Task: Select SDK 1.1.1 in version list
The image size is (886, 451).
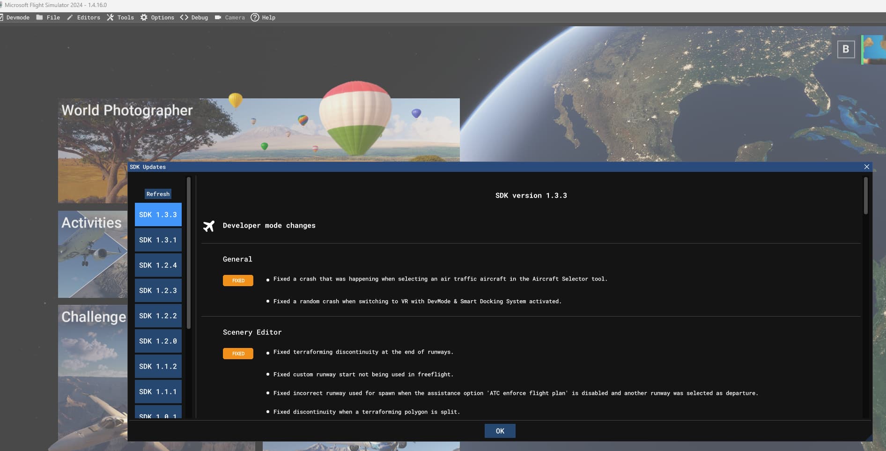Action: pyautogui.click(x=158, y=392)
